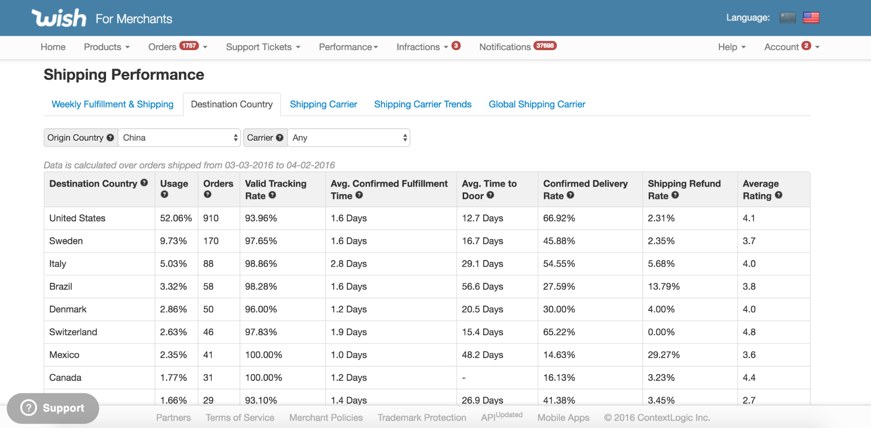The height and width of the screenshot is (428, 871).
Task: Switch to Weekly Fulfillment & Shipping tab
Action: 112,104
